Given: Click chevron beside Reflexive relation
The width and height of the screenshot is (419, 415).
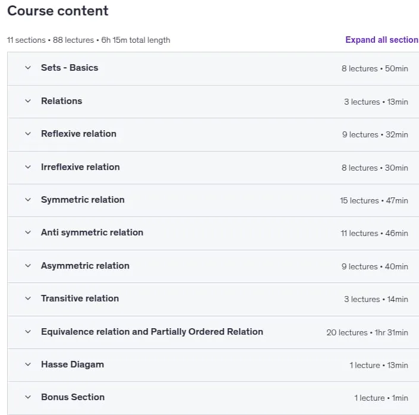Looking at the screenshot, I should 28,134.
